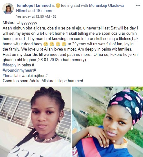View right photo with polka dot headscarf
The height and width of the screenshot is (157, 143).
click(x=107, y=122)
